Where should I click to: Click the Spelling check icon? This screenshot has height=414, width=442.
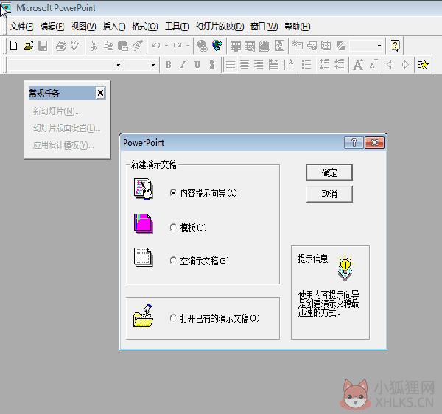point(76,46)
